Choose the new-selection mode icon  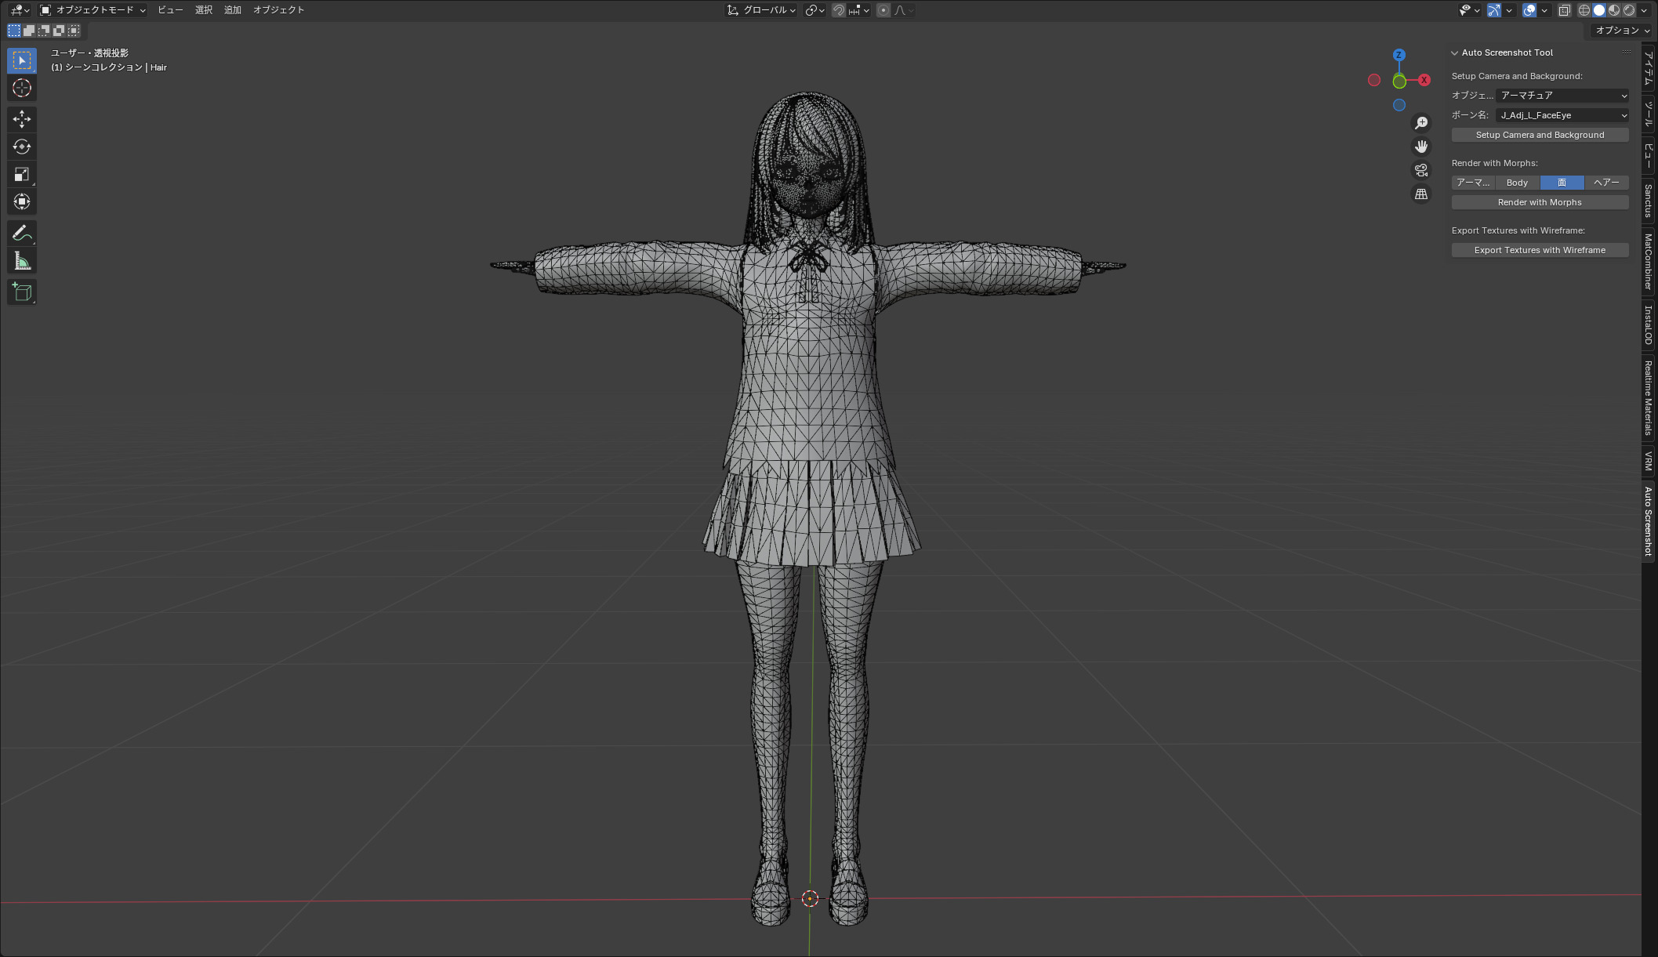[x=14, y=31]
